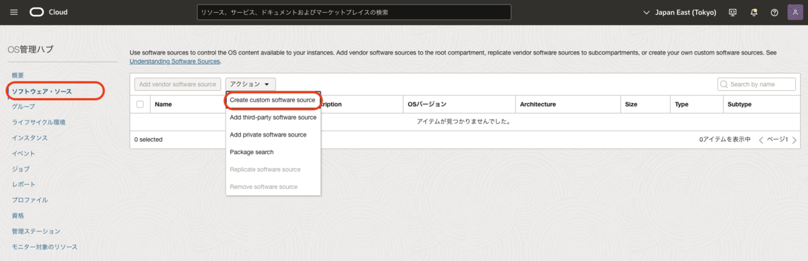
Task: Click the Type column header
Action: point(681,104)
